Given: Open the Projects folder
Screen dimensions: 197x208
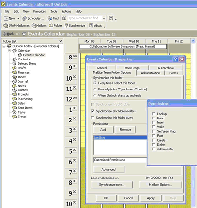Looking at the screenshot, I should [x=21, y=95].
